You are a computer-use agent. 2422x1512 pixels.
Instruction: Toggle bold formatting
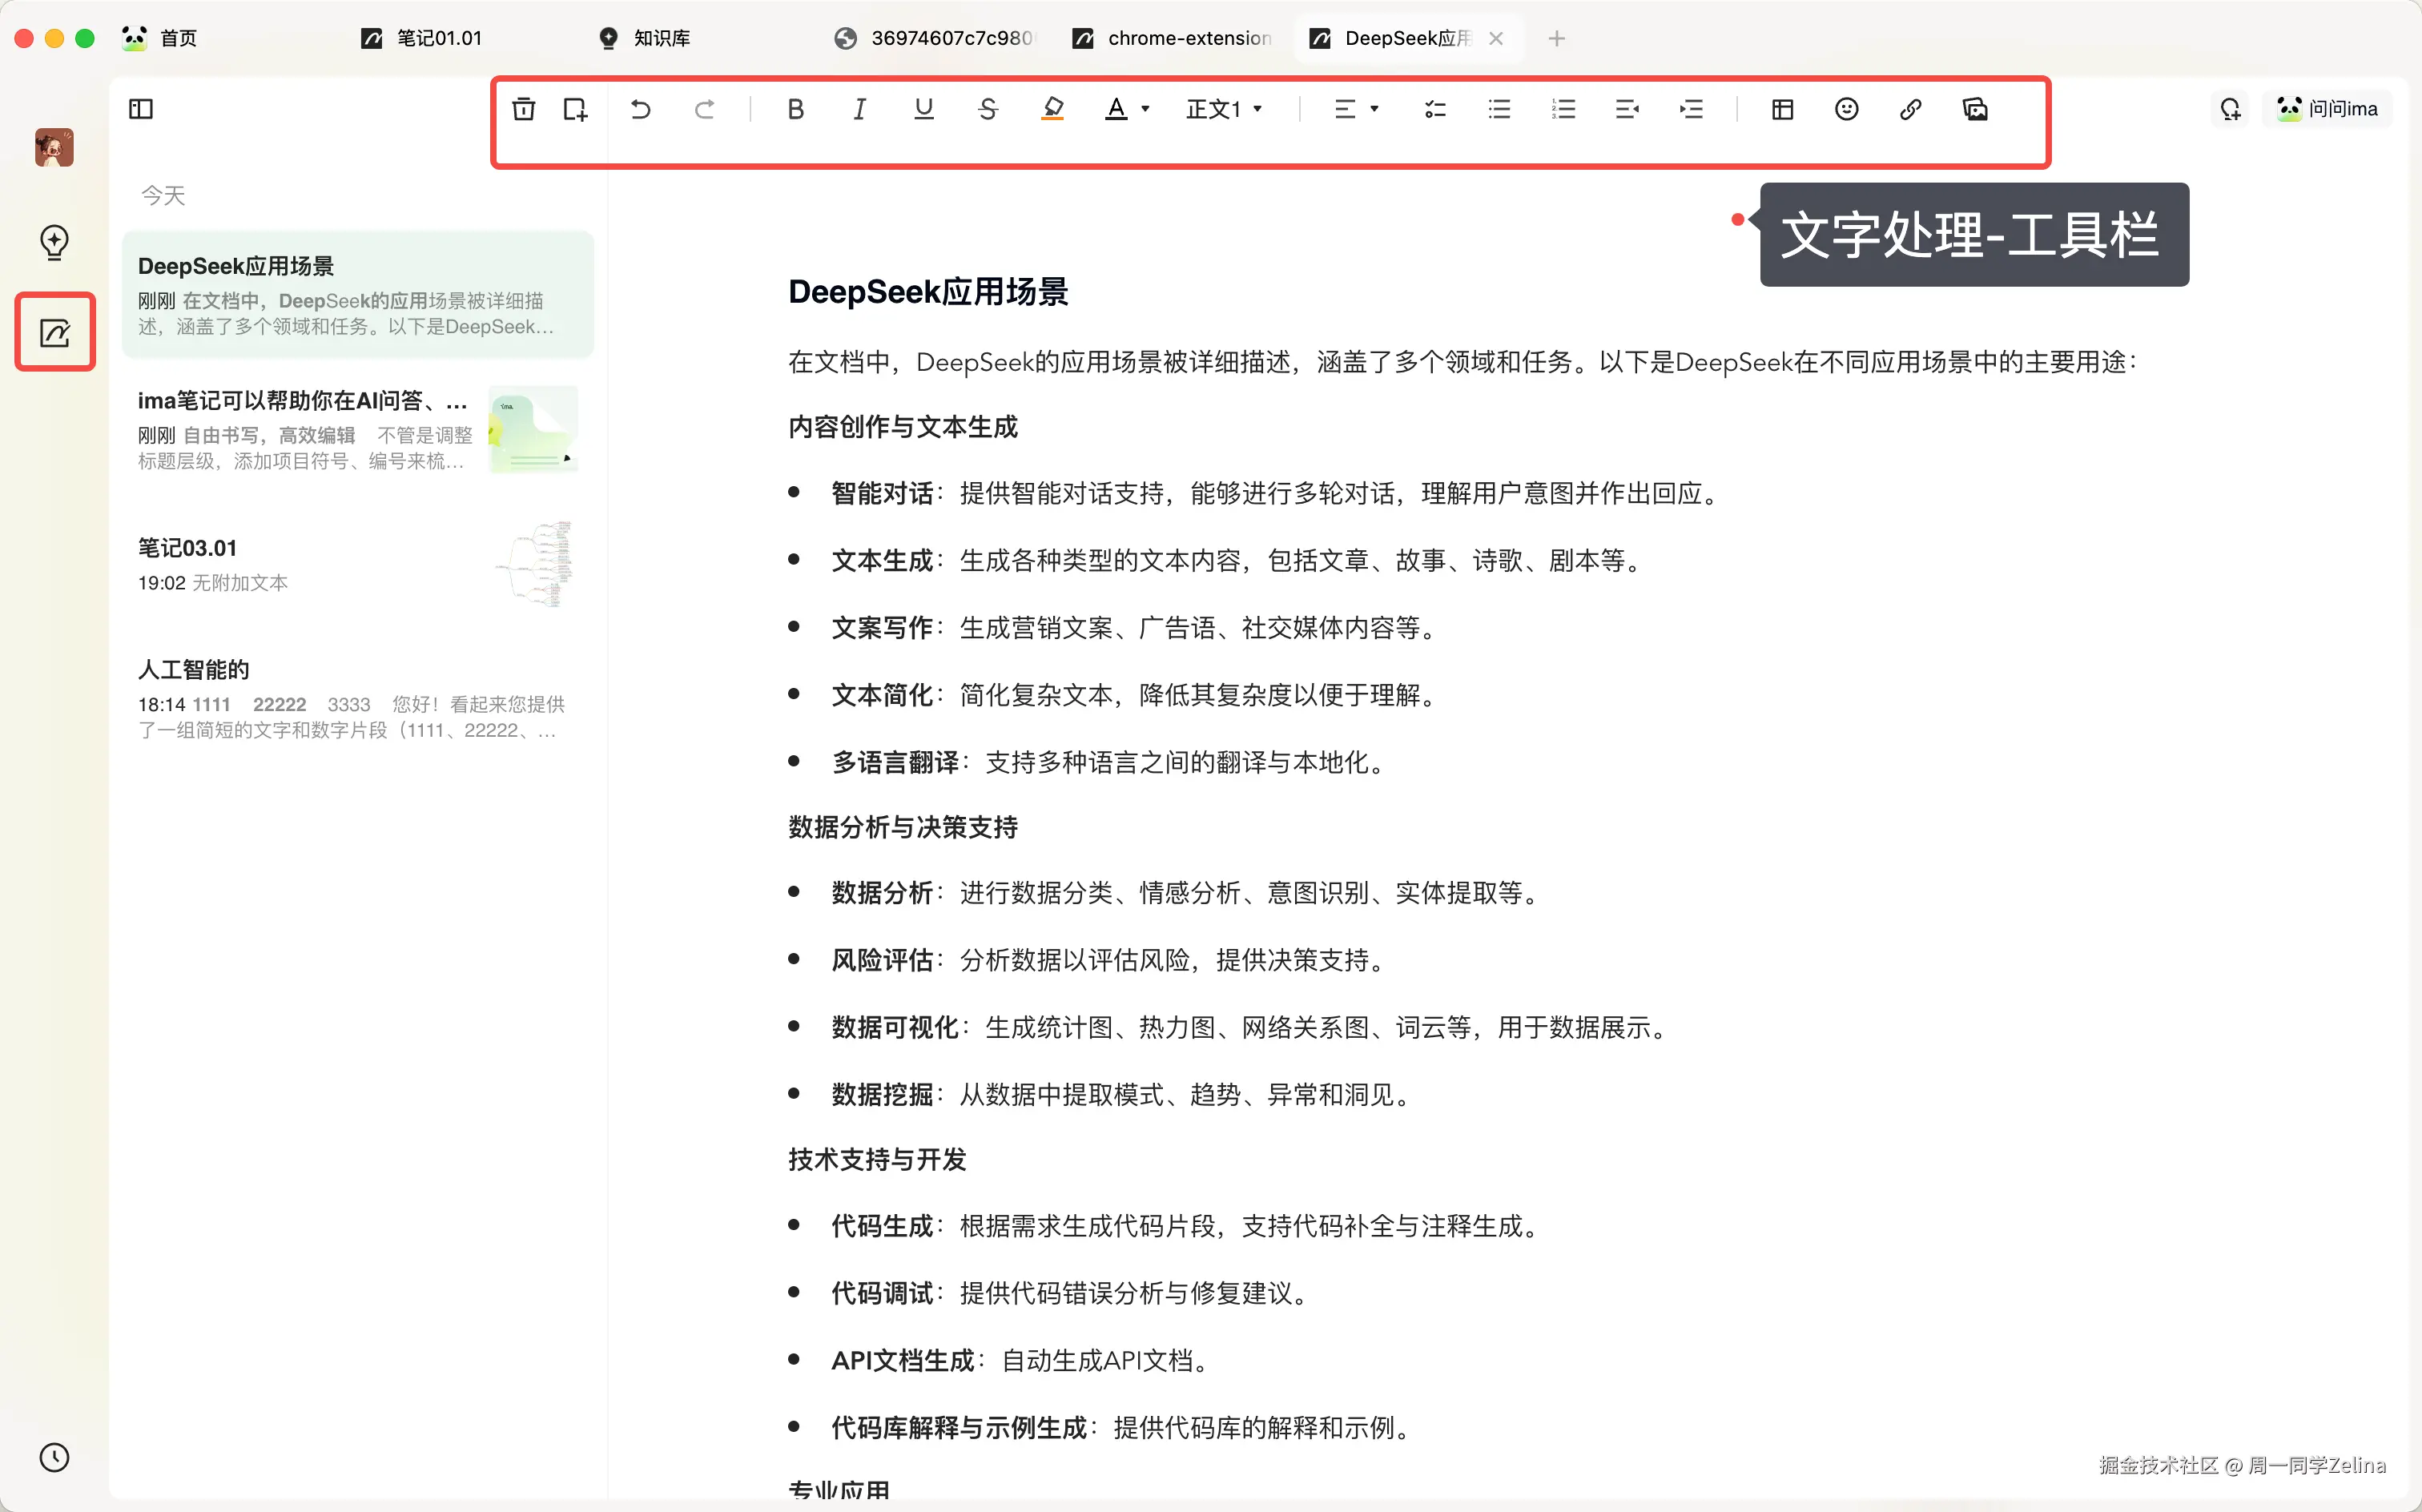click(795, 109)
